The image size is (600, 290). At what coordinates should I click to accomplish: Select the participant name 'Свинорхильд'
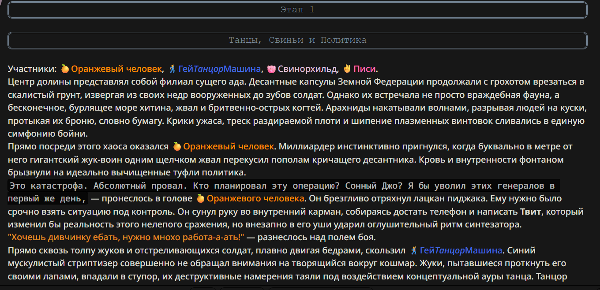(308, 69)
